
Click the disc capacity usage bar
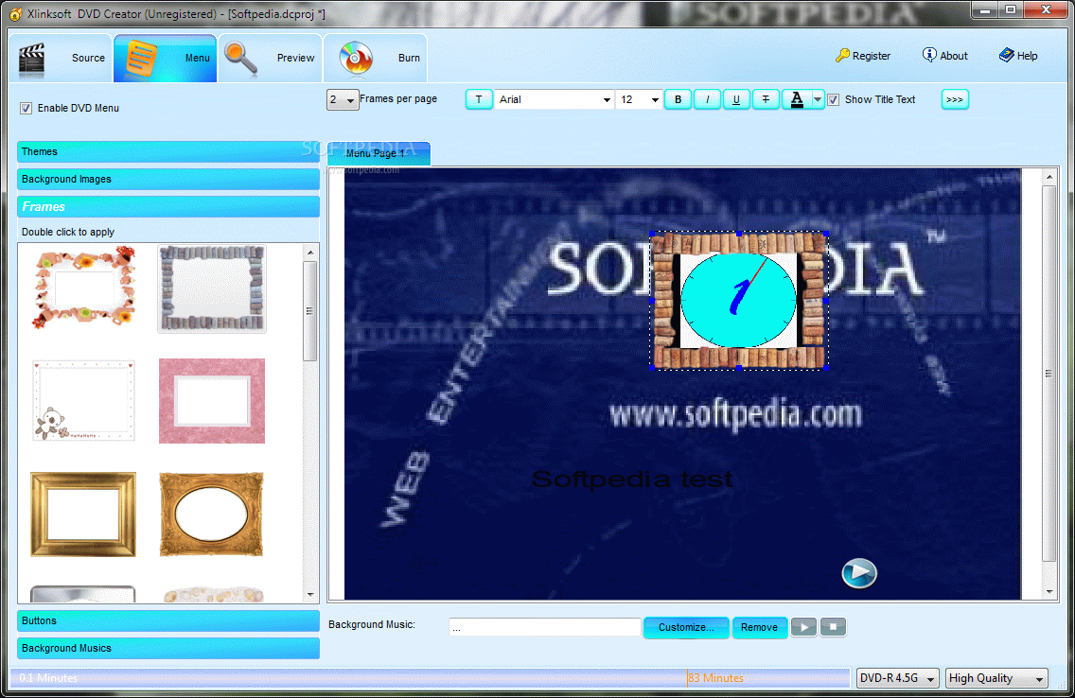click(x=430, y=678)
